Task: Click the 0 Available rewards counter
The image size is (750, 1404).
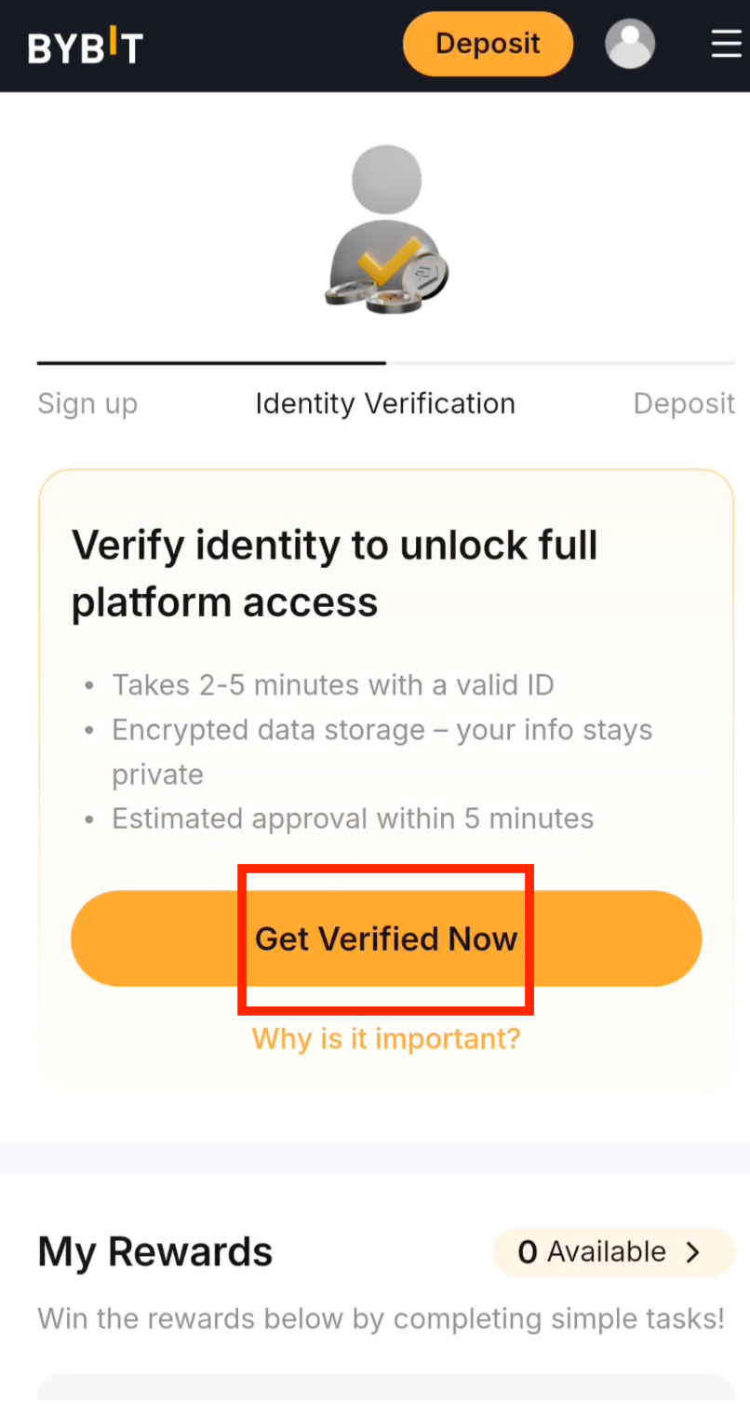Action: (x=596, y=1252)
